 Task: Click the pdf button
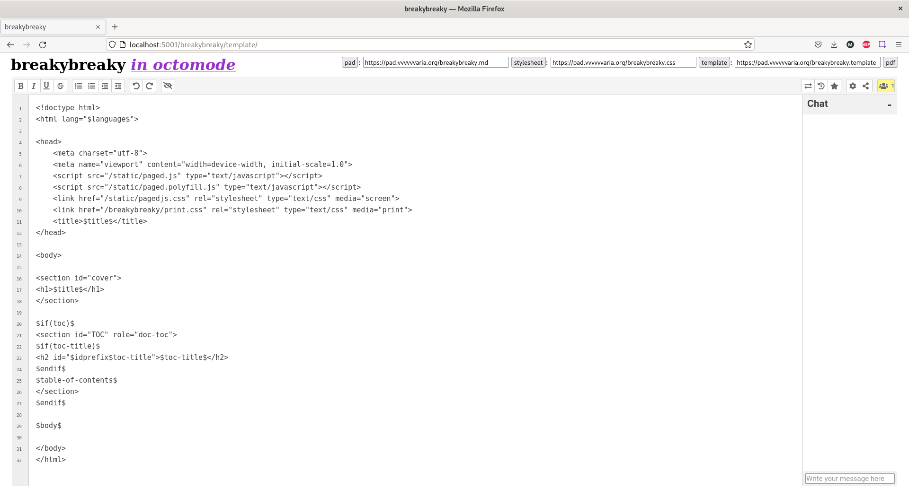pyautogui.click(x=890, y=62)
